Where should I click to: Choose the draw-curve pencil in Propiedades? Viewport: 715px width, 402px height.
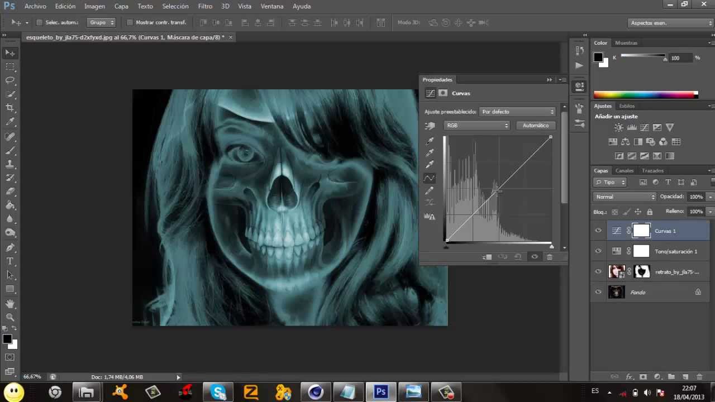430,191
